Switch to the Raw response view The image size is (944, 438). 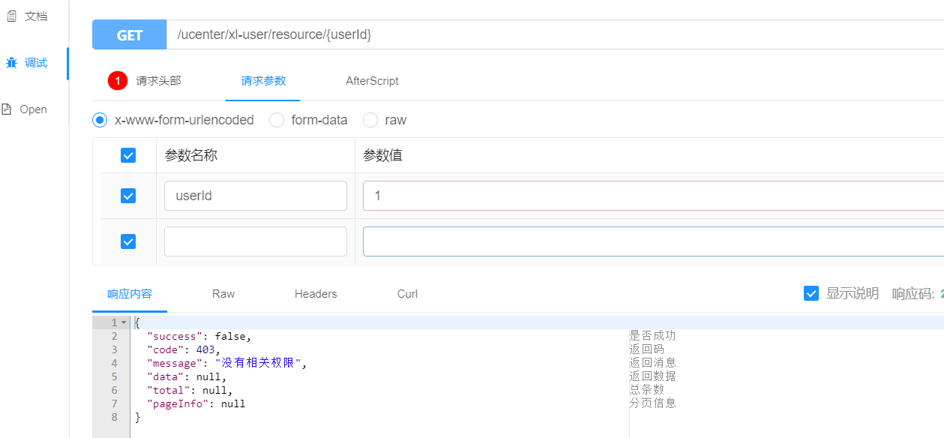223,294
